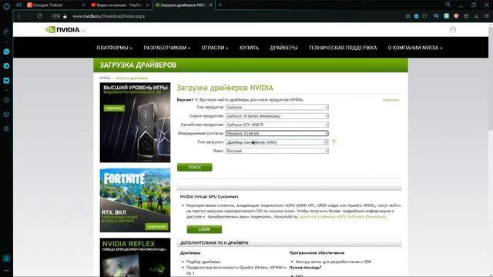This screenshot has height=277, width=493.
Task: Expand the РАЗРАБОТЧИКАМ navigation menu
Action: pos(166,48)
